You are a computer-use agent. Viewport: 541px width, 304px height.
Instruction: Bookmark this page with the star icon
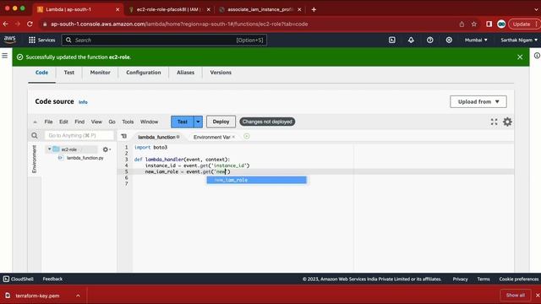coord(474,24)
